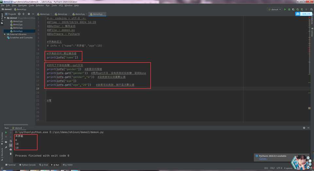
Task: Collapse all items in Project panel toolbar
Action: tap(24, 14)
